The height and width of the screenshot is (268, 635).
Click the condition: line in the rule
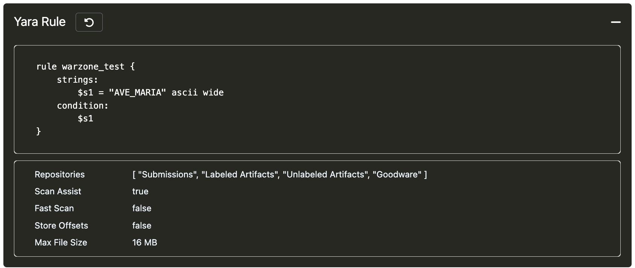[82, 106]
